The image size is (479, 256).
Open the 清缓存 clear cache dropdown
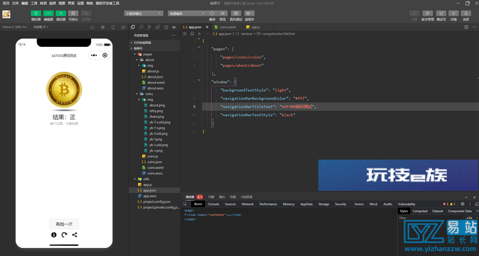(249, 13)
